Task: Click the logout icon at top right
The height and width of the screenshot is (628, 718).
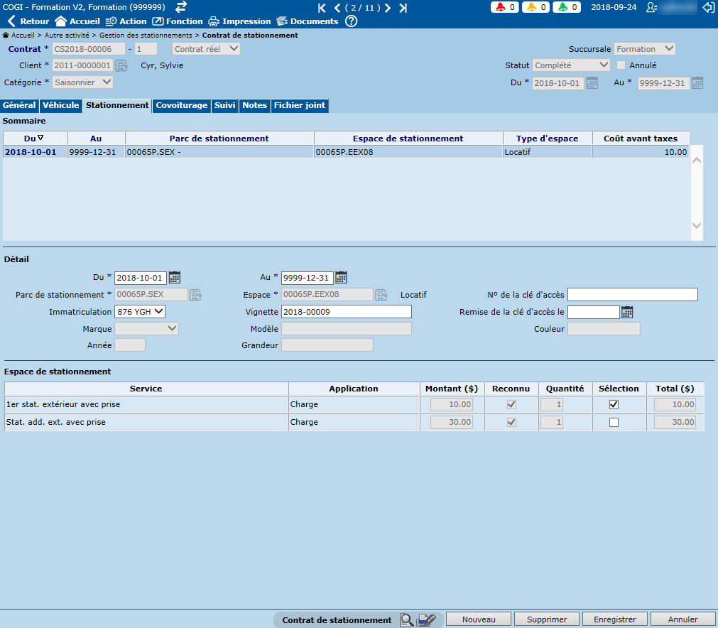Action: 707,8
